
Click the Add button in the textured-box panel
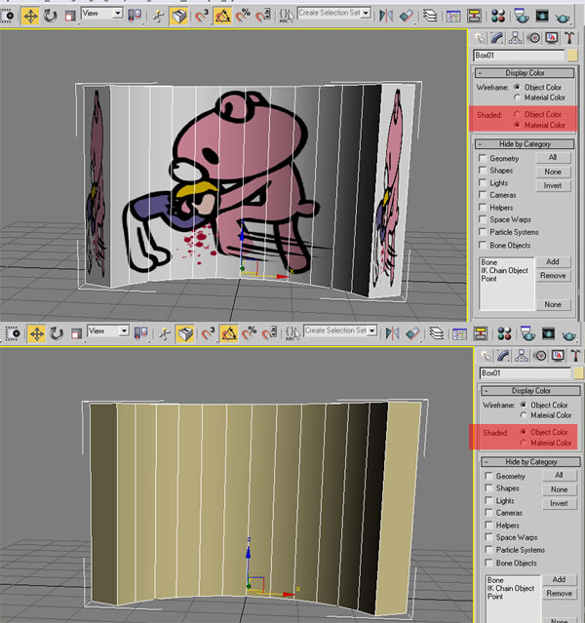[553, 262]
